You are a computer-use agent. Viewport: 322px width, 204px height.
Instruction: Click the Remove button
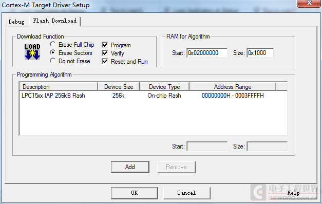pyautogui.click(x=176, y=167)
